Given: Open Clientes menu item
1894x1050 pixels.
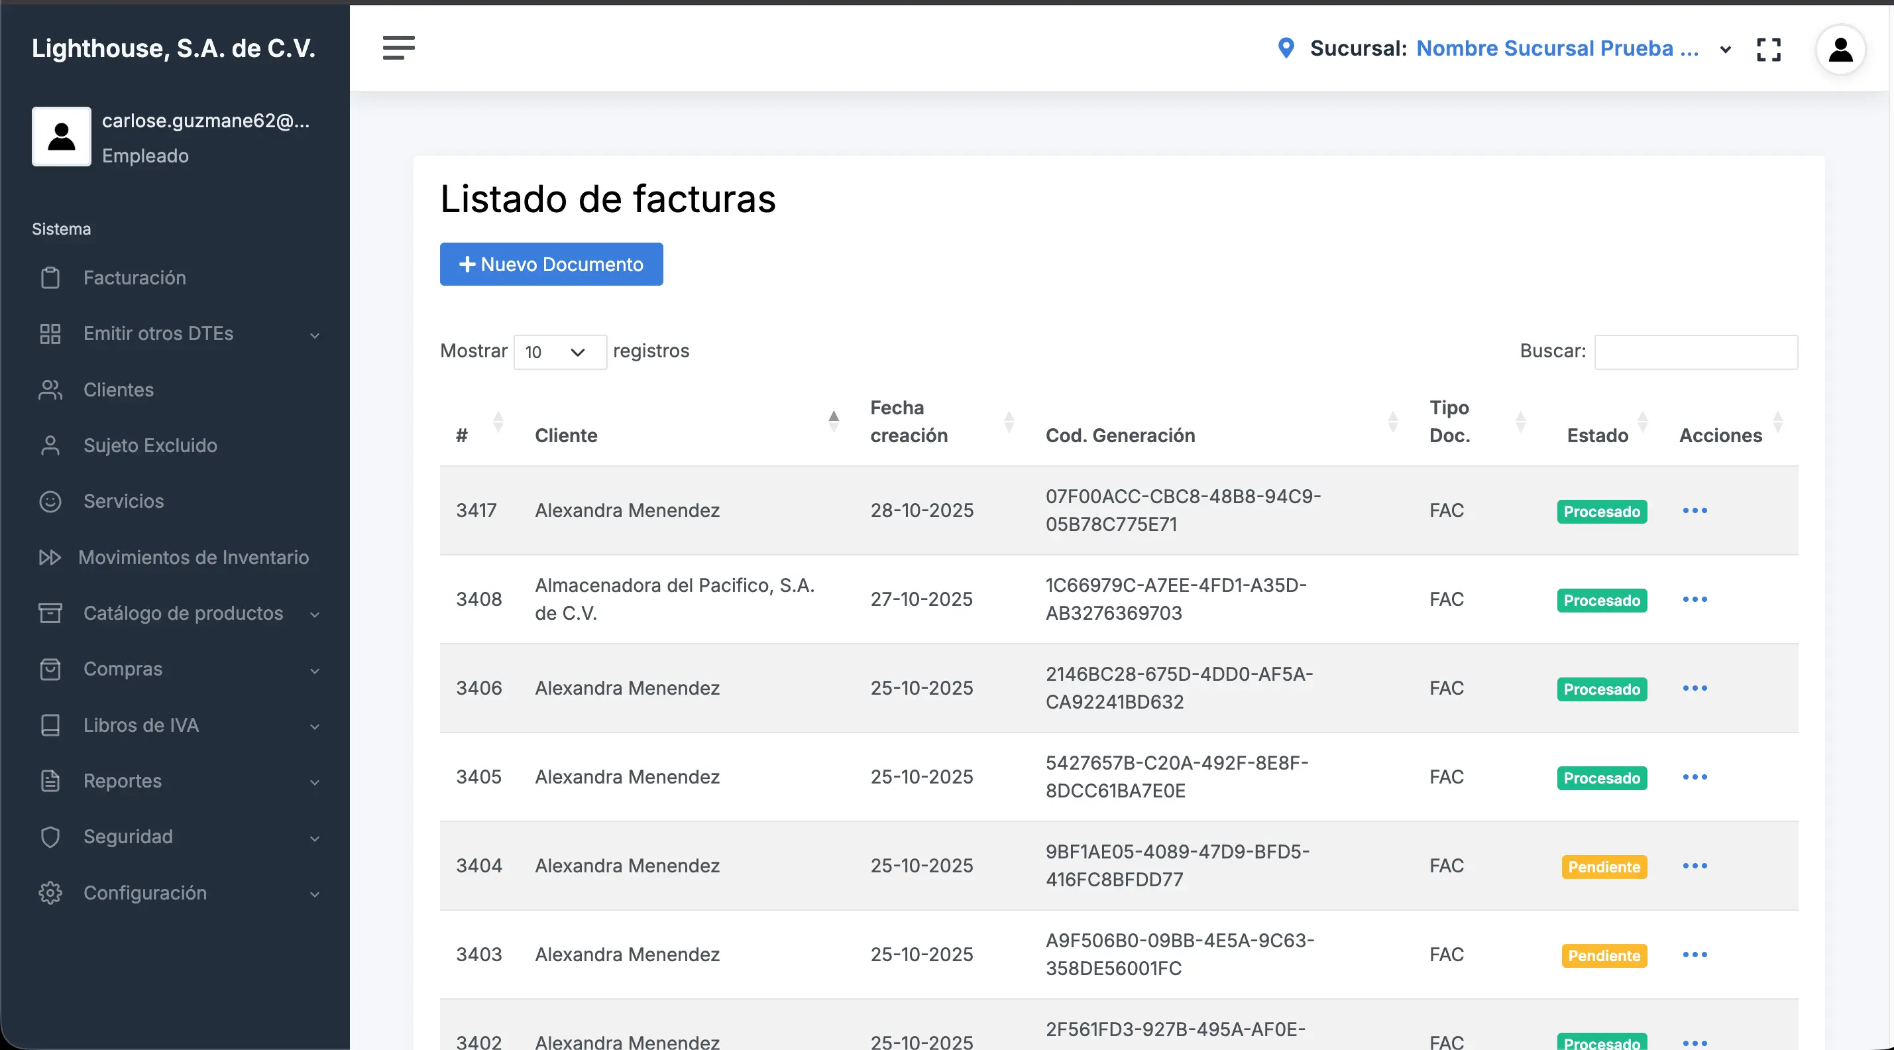Looking at the screenshot, I should point(119,390).
